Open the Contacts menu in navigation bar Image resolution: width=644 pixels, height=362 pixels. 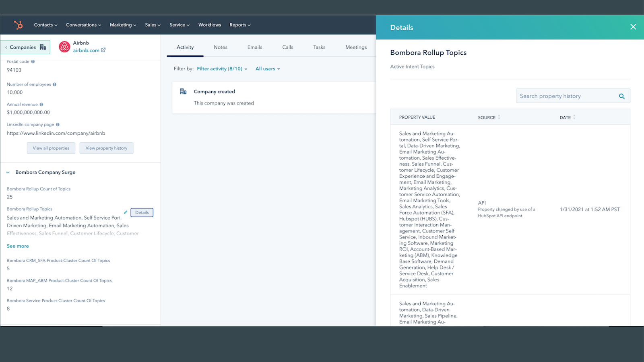click(x=45, y=25)
